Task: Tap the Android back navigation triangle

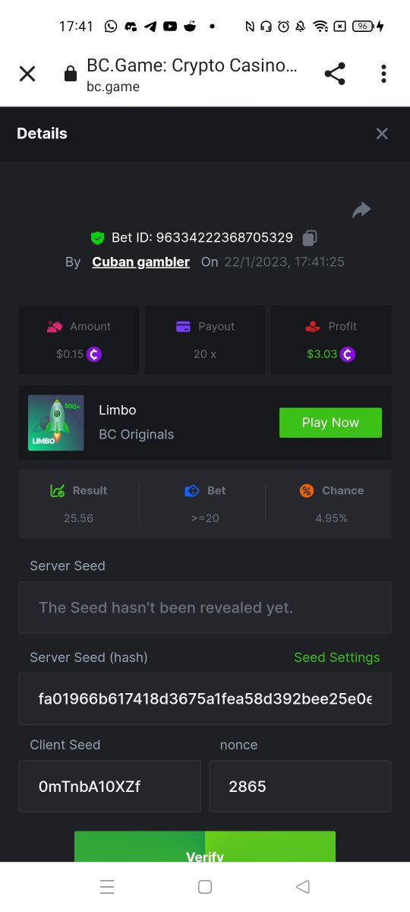Action: (303, 886)
